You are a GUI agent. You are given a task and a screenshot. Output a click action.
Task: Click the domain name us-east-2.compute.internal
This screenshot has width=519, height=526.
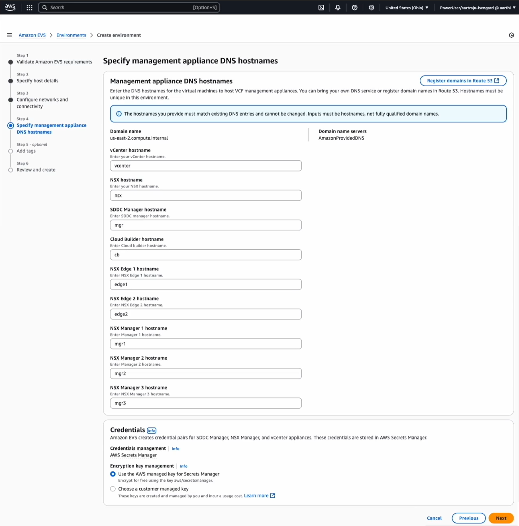[x=139, y=138]
